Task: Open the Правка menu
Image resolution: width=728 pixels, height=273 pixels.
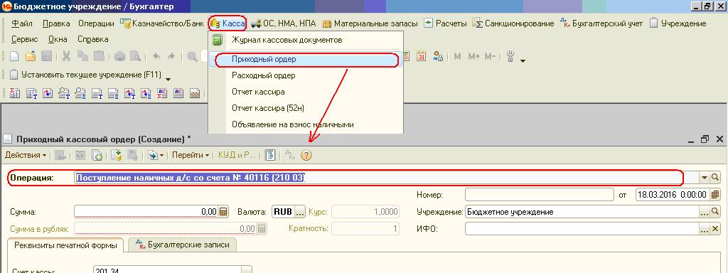Action: (x=56, y=23)
